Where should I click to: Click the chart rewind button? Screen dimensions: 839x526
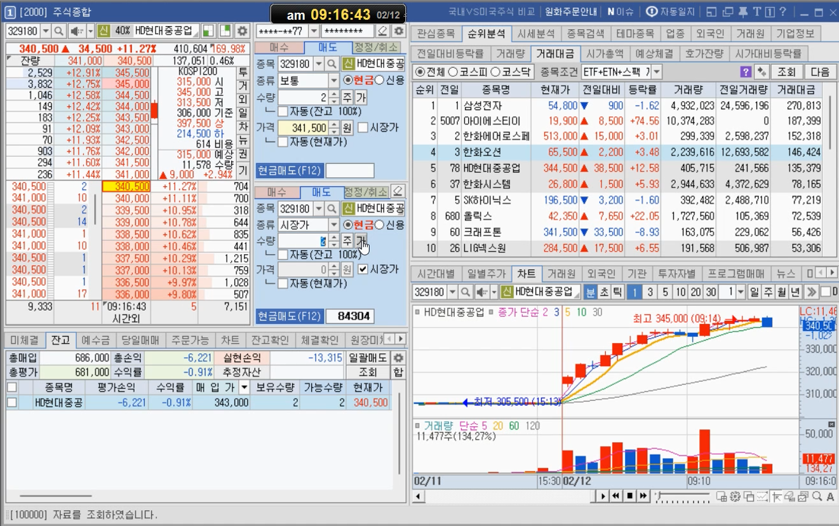(x=616, y=496)
